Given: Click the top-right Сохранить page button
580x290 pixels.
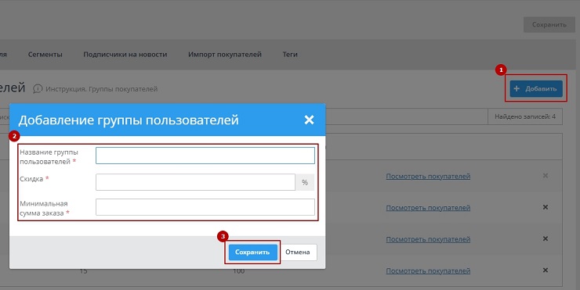Looking at the screenshot, I should (x=549, y=24).
